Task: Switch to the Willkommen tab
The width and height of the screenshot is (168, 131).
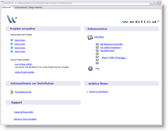Action: click(6, 8)
